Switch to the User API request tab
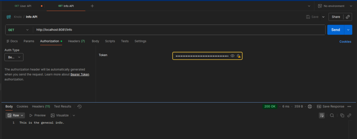The image size is (357, 139). coord(23,6)
